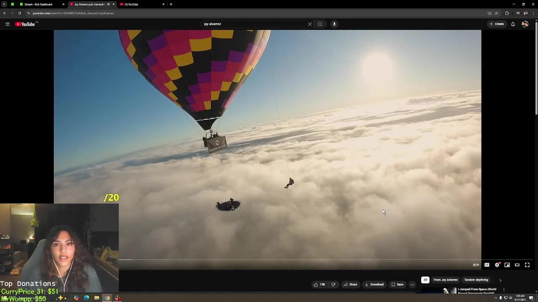This screenshot has width=538, height=302.
Task: Open the taskbar clock and date
Action: click(x=520, y=298)
